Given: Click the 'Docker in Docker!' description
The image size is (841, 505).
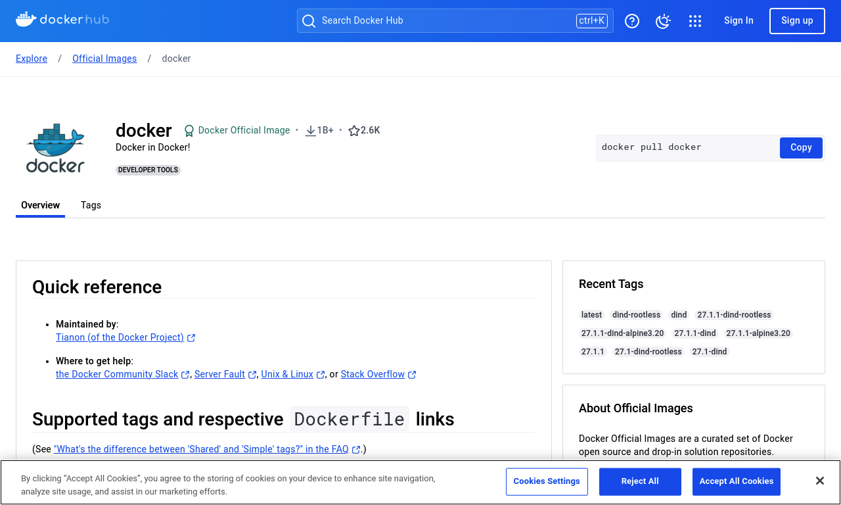Looking at the screenshot, I should [x=153, y=147].
